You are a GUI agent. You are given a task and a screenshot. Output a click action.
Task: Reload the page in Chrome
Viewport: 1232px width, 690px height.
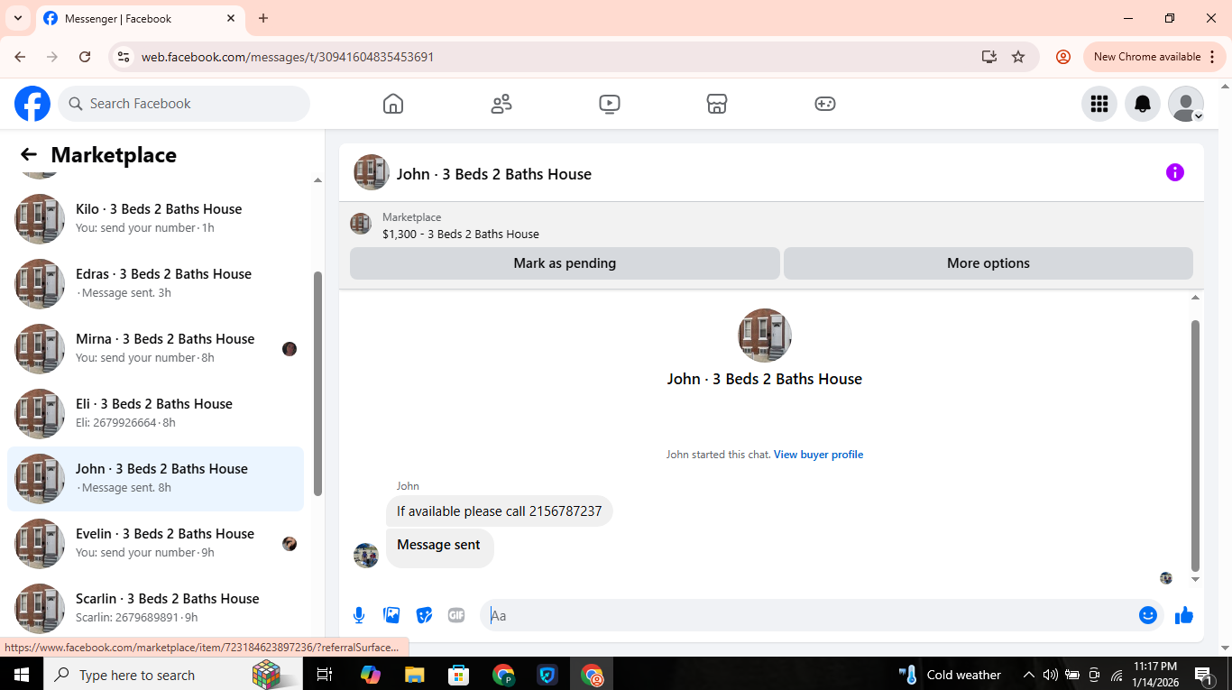85,57
